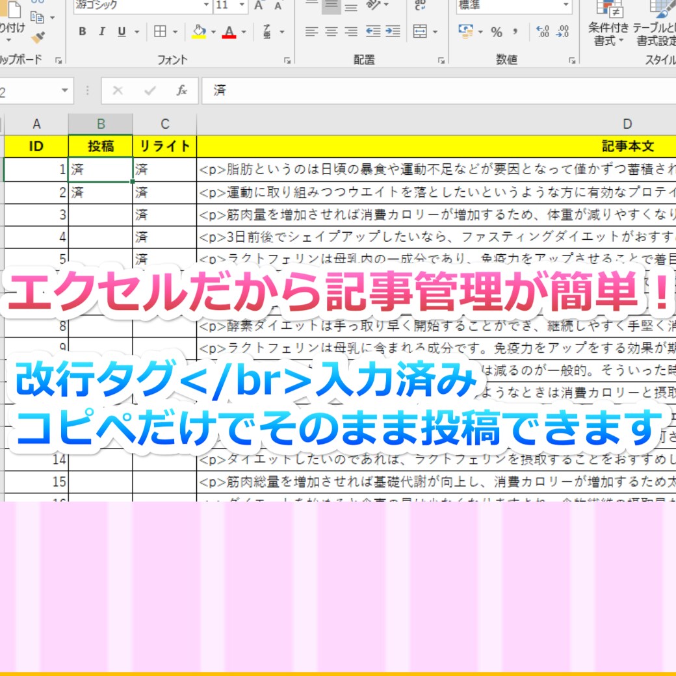676x676 pixels.
Task: Toggle Italic formatting
Action: pos(102,31)
